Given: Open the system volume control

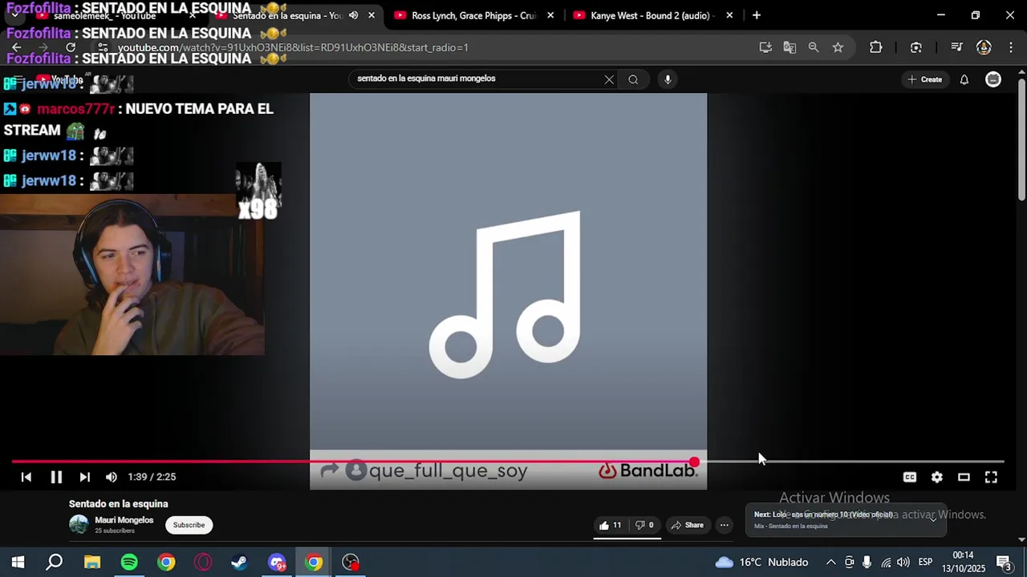Looking at the screenshot, I should [903, 562].
